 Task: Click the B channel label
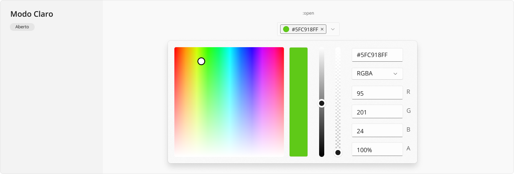(x=408, y=129)
